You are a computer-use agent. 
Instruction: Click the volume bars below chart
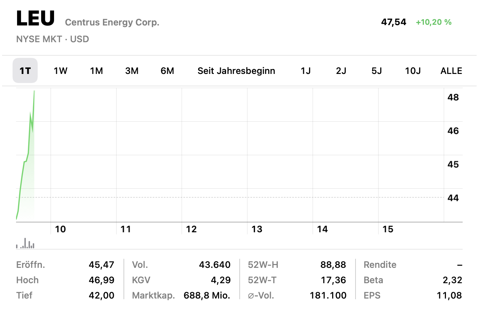25,243
